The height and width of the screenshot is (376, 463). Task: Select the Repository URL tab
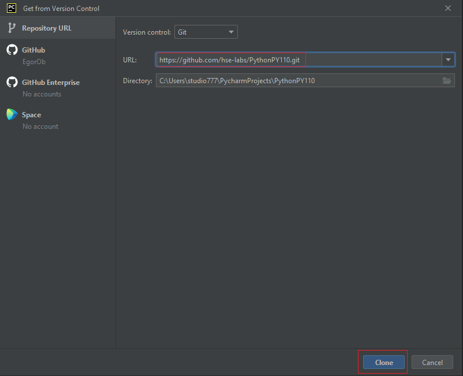pos(47,28)
